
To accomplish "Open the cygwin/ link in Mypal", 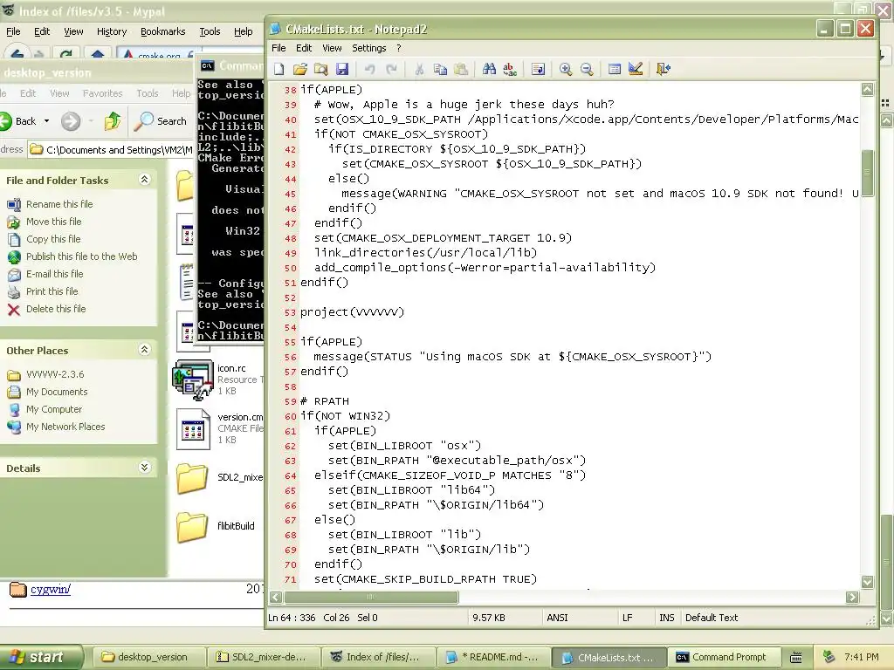I will (50, 589).
